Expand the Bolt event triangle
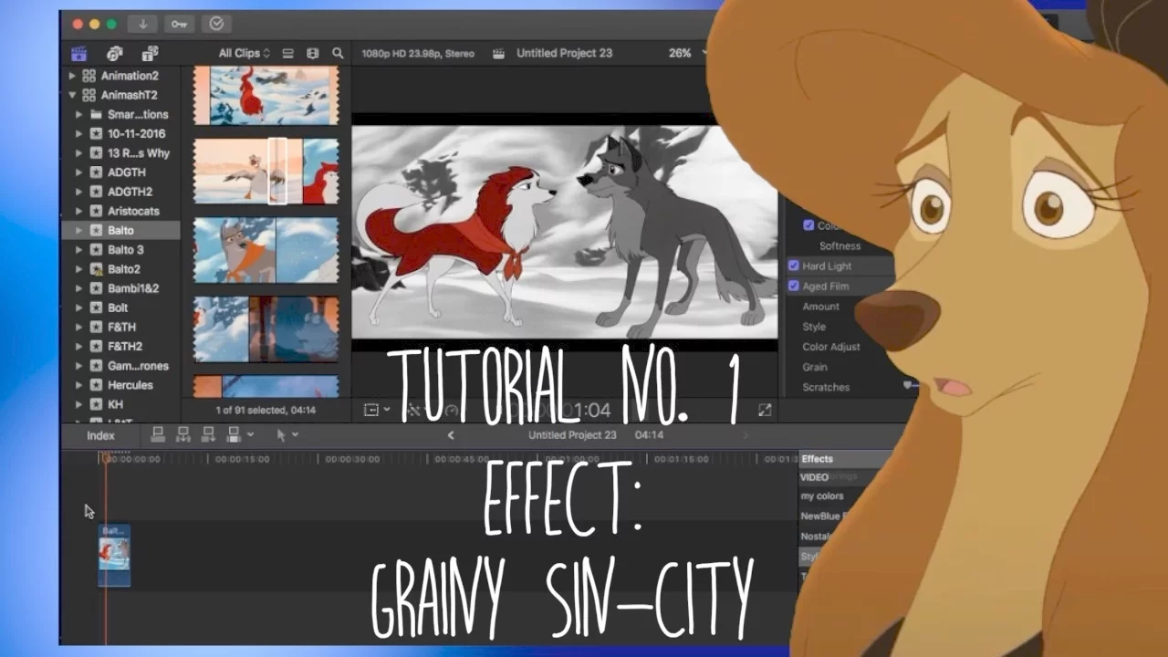 tap(79, 308)
